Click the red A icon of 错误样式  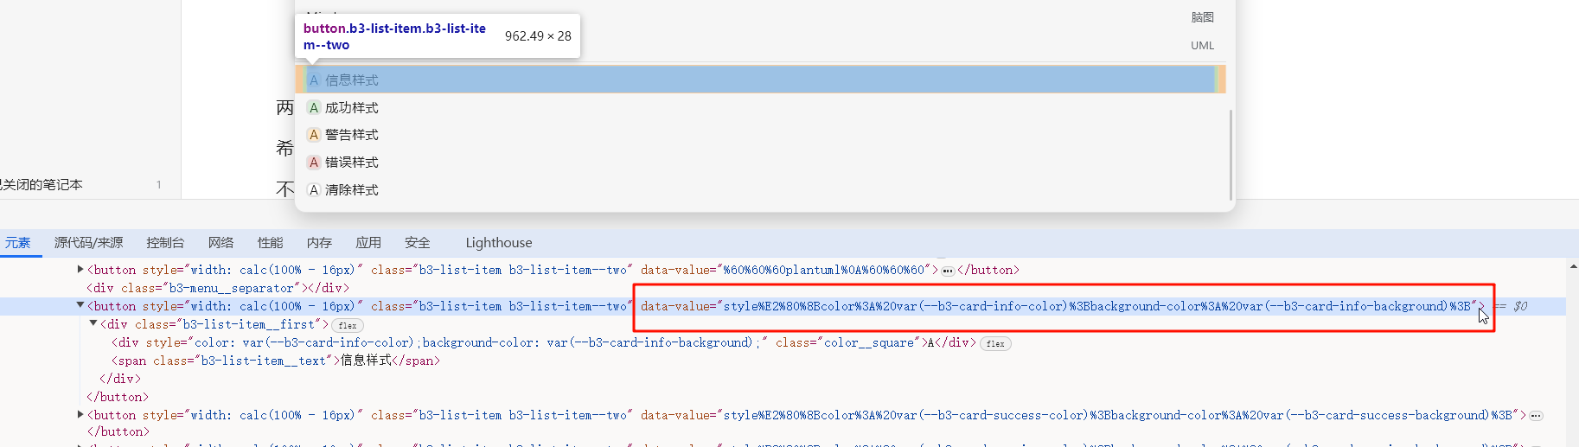point(314,163)
